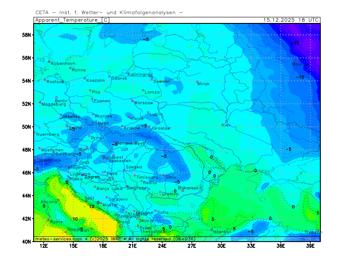Viewport: 354px width, 265px height.
Task: Click the Berlin city label
Action: tap(61, 101)
